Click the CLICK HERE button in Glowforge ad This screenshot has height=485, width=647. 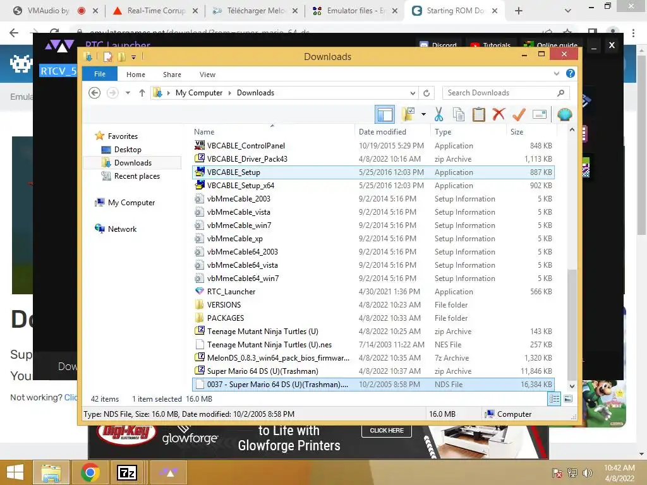tap(387, 431)
